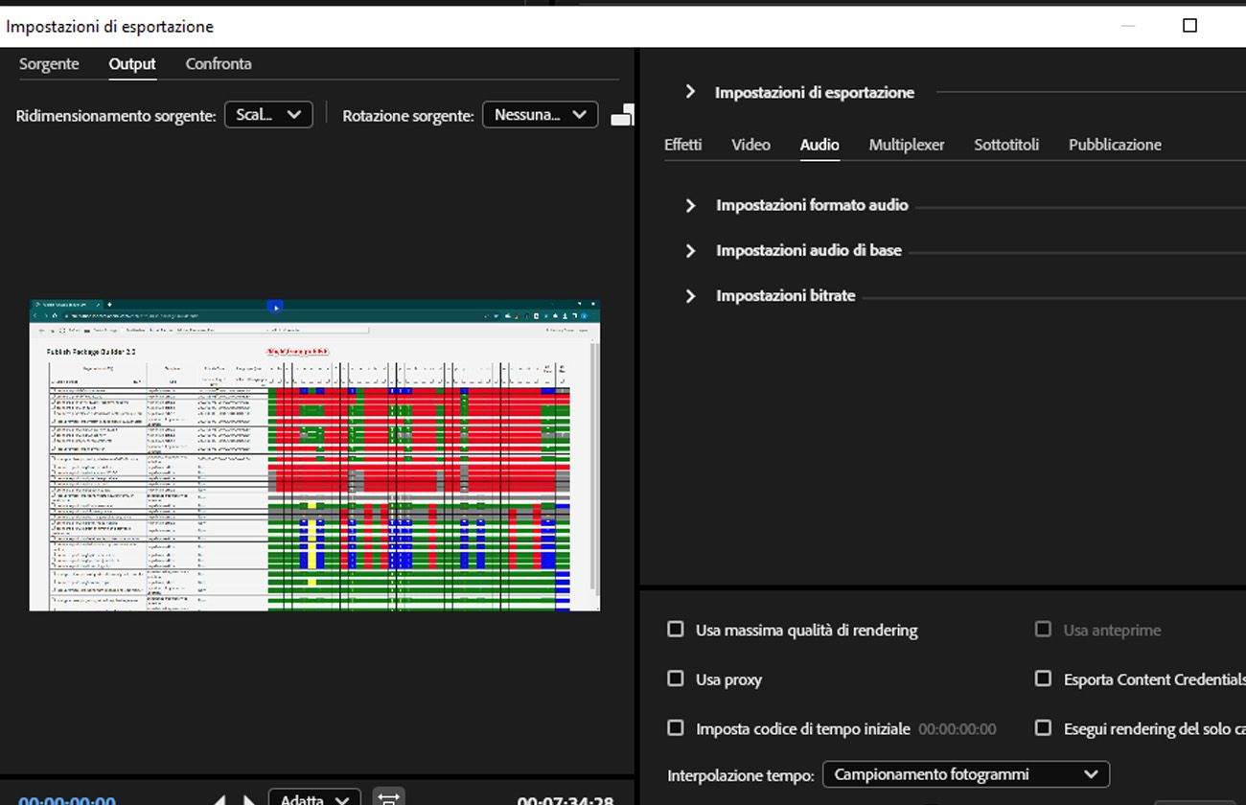Enable Esporta Content Credentials
The width and height of the screenshot is (1246, 805).
1043,678
